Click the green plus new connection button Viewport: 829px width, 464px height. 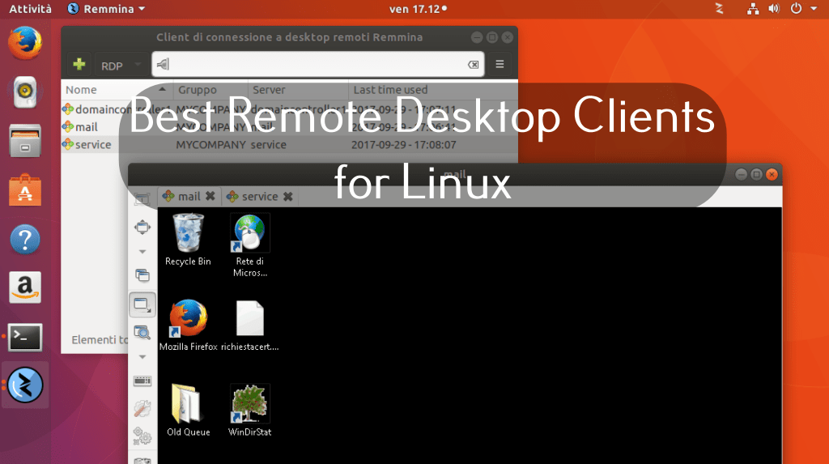click(x=79, y=64)
